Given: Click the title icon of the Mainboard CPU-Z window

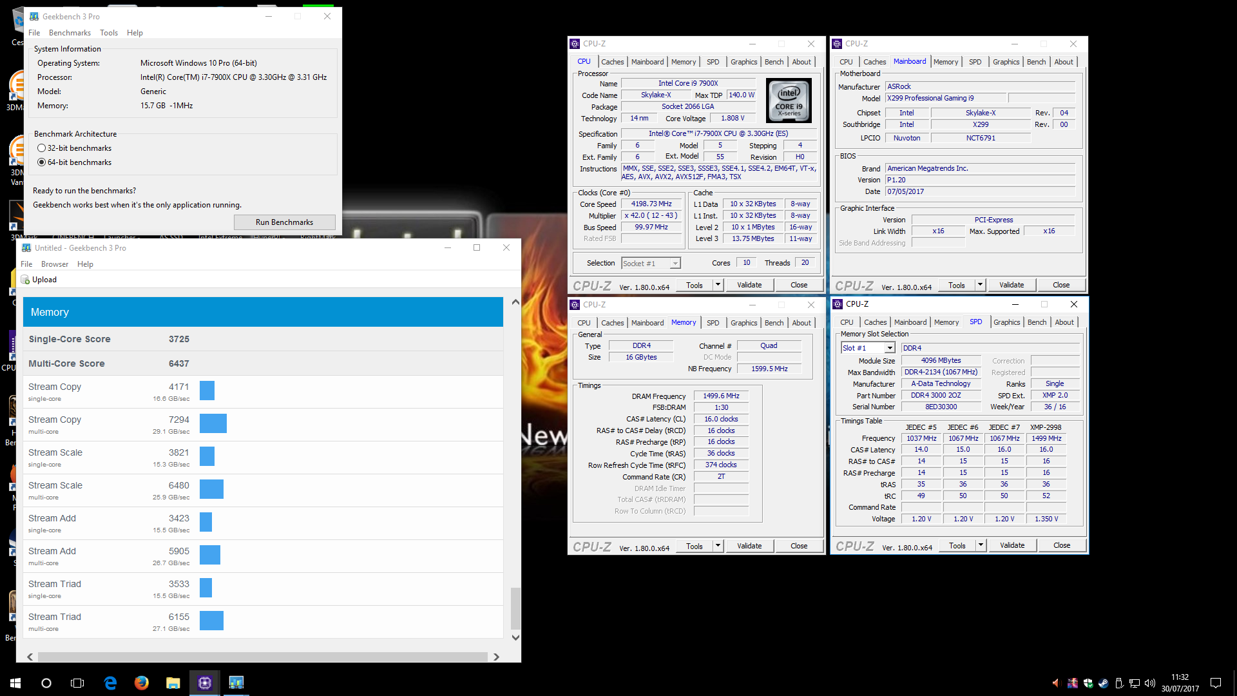Looking at the screenshot, I should tap(837, 44).
